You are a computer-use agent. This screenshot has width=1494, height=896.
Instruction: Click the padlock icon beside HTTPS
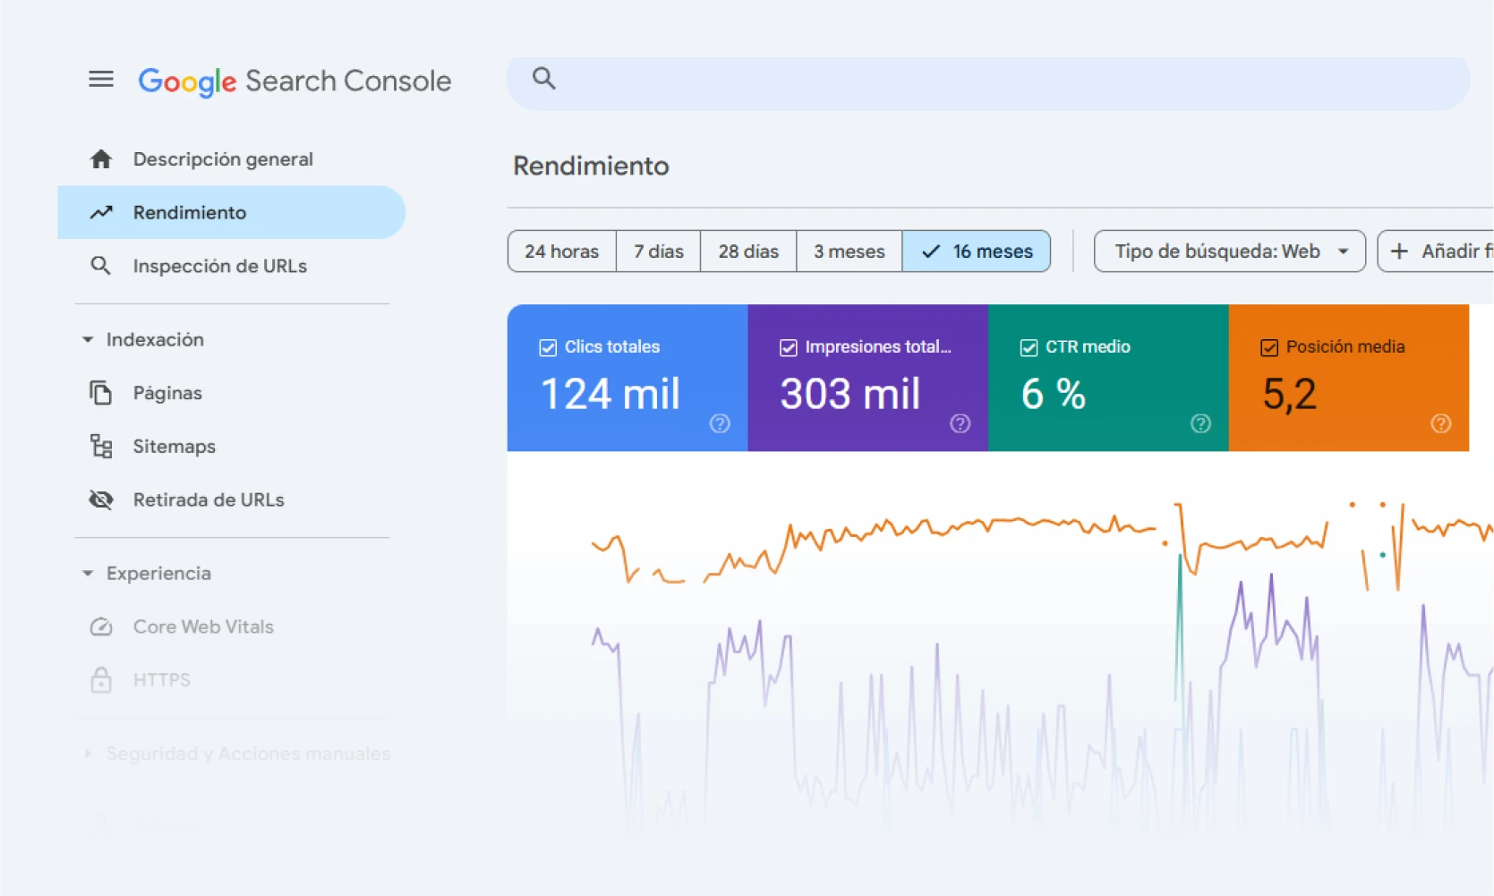tap(101, 680)
